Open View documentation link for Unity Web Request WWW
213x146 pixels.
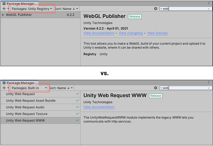99,107
